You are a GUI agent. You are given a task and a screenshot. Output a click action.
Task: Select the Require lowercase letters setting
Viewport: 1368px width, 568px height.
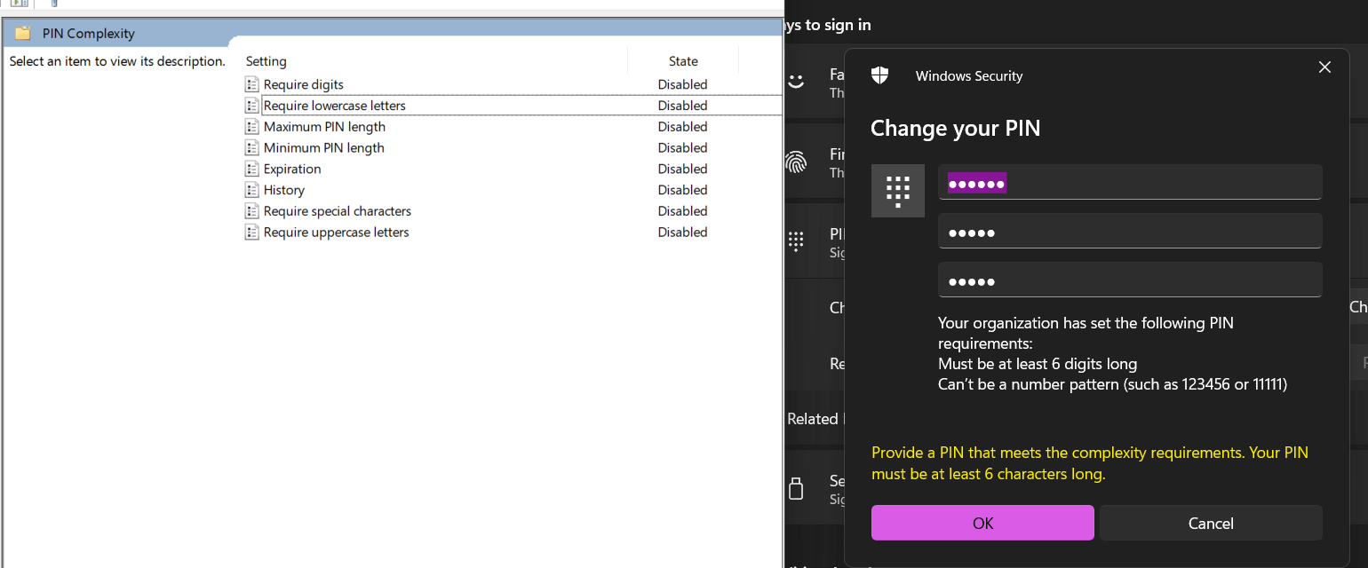pos(335,106)
